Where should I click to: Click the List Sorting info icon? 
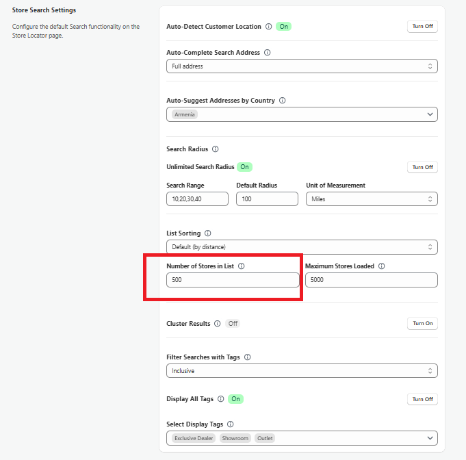[x=208, y=233]
